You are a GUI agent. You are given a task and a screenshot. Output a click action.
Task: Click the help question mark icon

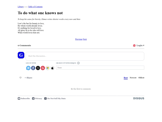(x=78, y=63)
